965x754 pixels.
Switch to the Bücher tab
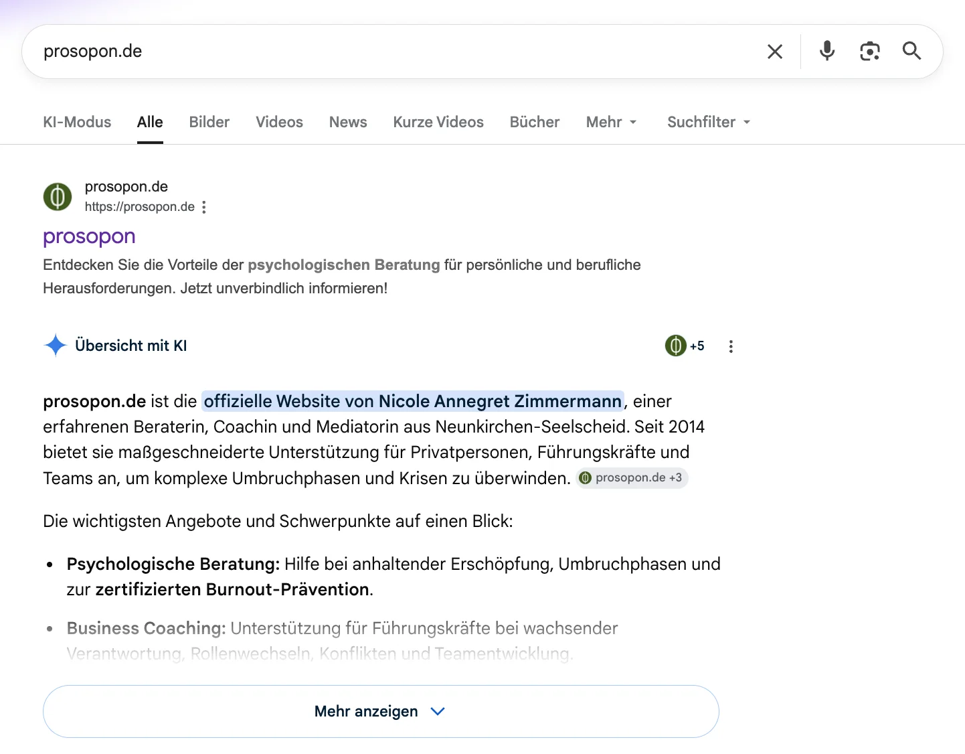tap(535, 122)
